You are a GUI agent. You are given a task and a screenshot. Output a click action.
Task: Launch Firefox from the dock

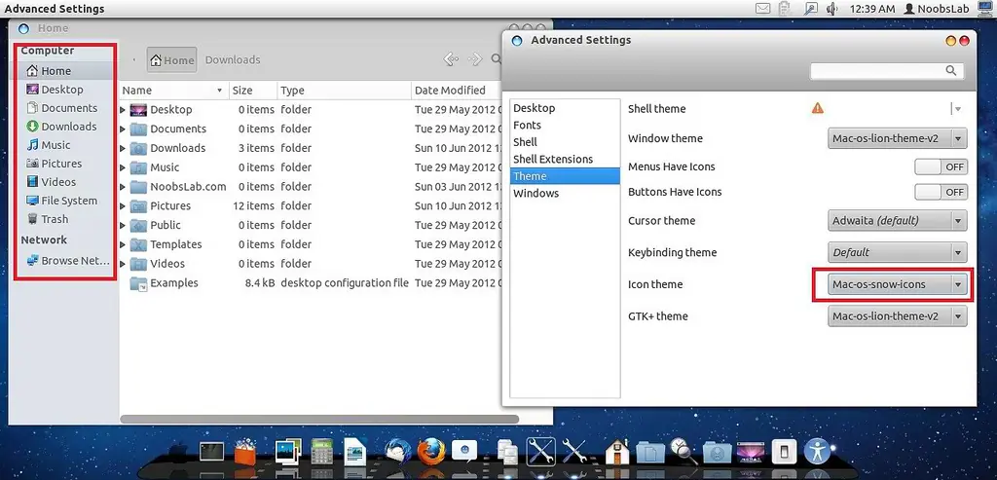coord(430,452)
